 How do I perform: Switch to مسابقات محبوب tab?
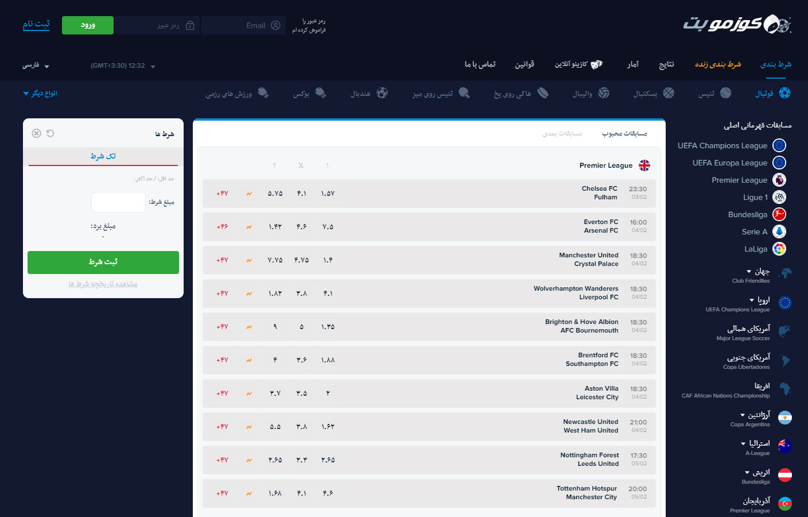(x=624, y=133)
